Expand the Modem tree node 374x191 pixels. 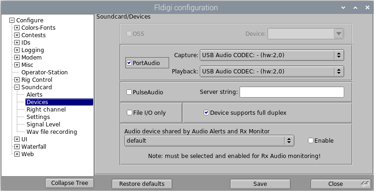click(17, 58)
